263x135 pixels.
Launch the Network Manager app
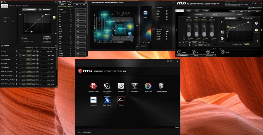click(162, 86)
